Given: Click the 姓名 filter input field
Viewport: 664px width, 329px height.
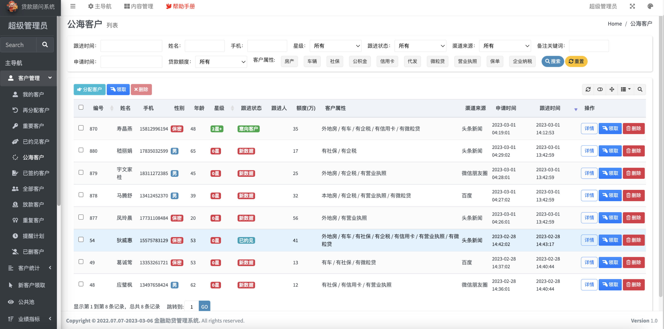Looking at the screenshot, I should tap(205, 46).
